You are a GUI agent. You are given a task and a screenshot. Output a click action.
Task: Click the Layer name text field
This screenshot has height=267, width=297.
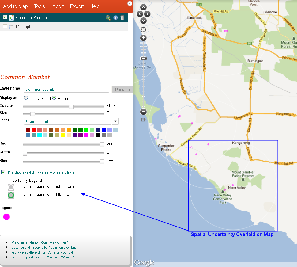pyautogui.click(x=66, y=89)
